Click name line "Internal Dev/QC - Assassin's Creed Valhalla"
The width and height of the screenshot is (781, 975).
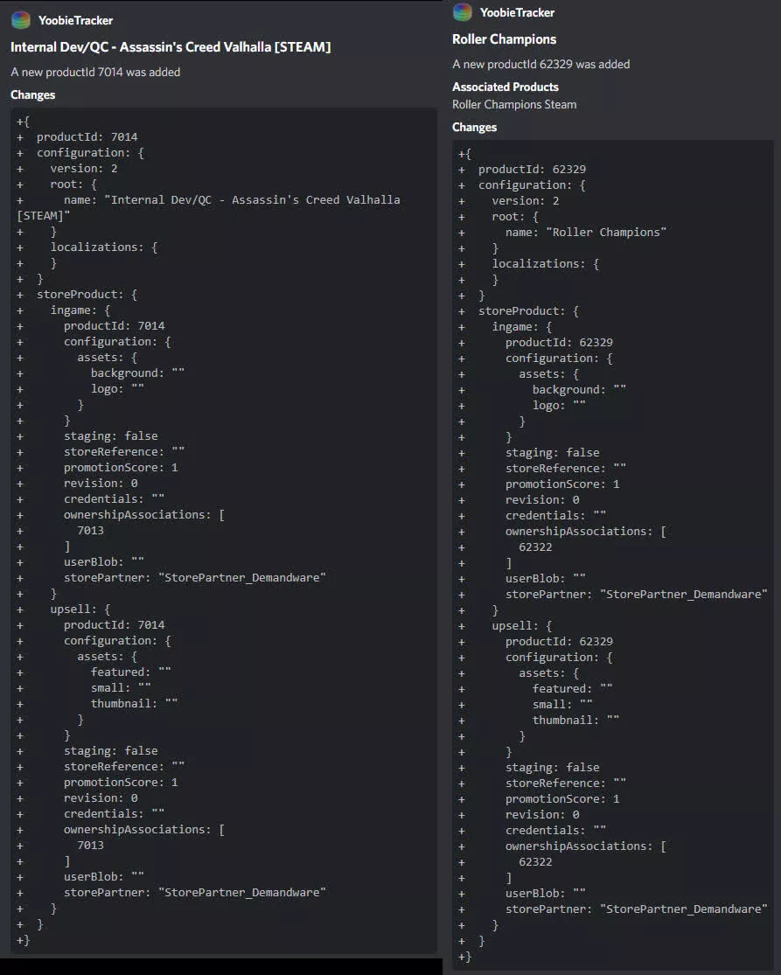(232, 200)
